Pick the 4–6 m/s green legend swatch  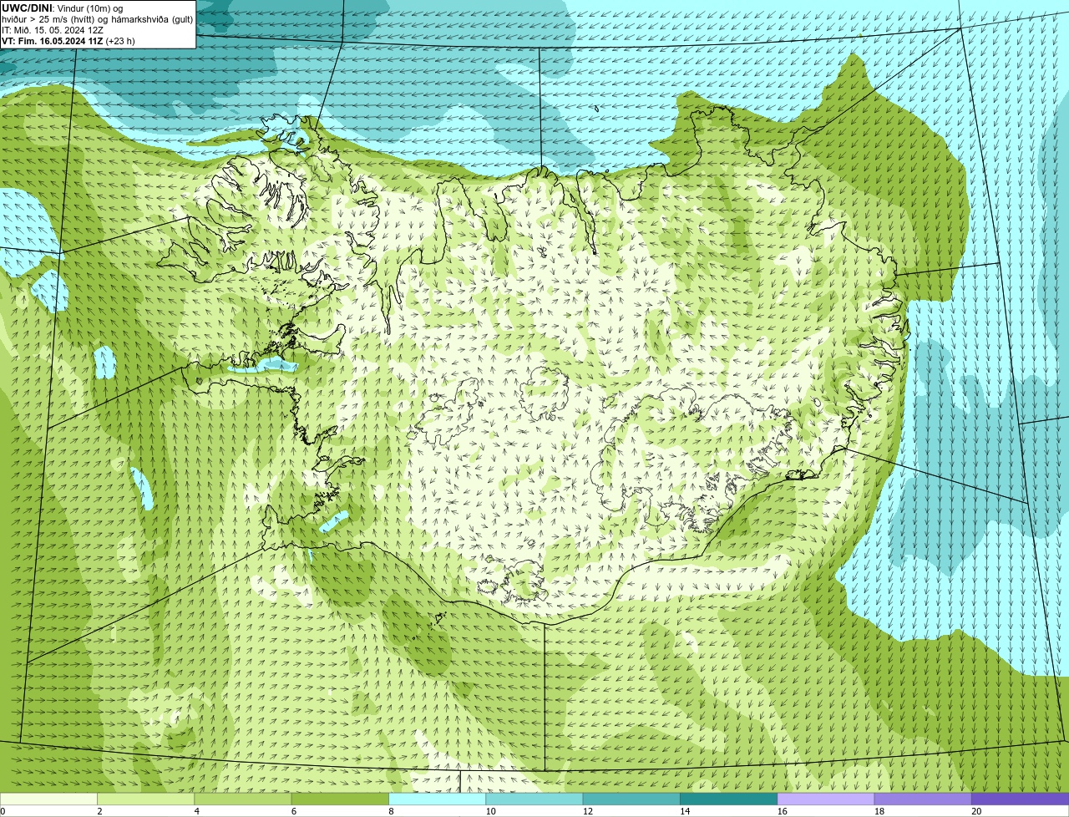coord(243,799)
